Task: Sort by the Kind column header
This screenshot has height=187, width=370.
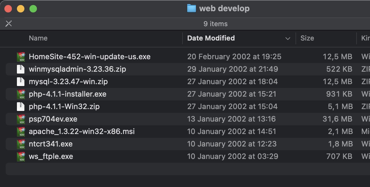Action: (x=366, y=38)
